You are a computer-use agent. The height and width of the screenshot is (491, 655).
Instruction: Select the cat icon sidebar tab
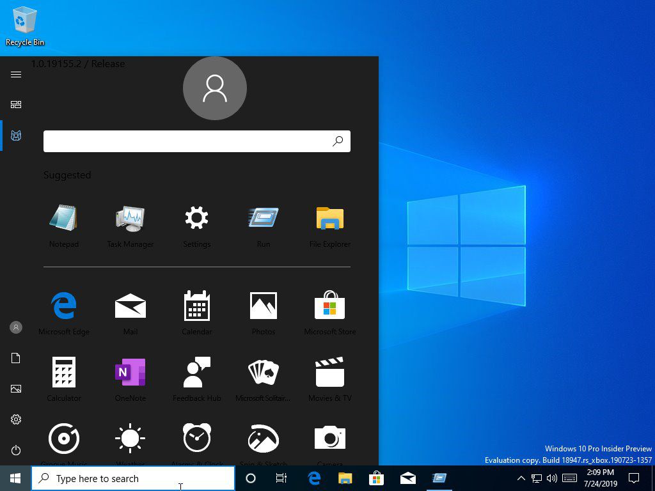click(x=16, y=136)
